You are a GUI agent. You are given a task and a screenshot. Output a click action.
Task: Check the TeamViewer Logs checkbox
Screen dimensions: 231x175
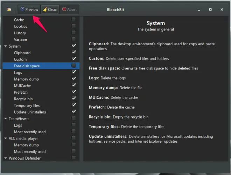(x=73, y=125)
